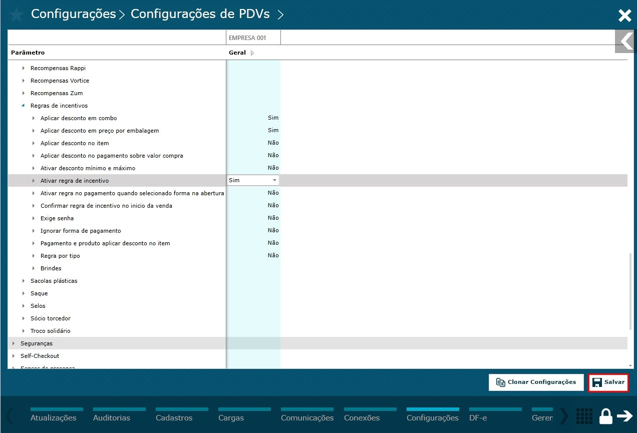
Task: Select Aplicar desconto em preço por embalagem
Action: [100, 131]
